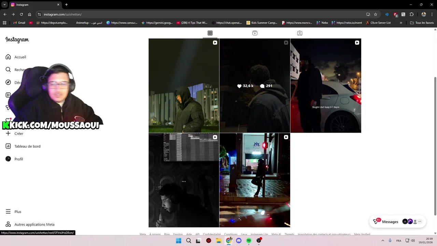Screen dimensions: 437x246
Task: Open Autres applications Meta
Action: 30,224
